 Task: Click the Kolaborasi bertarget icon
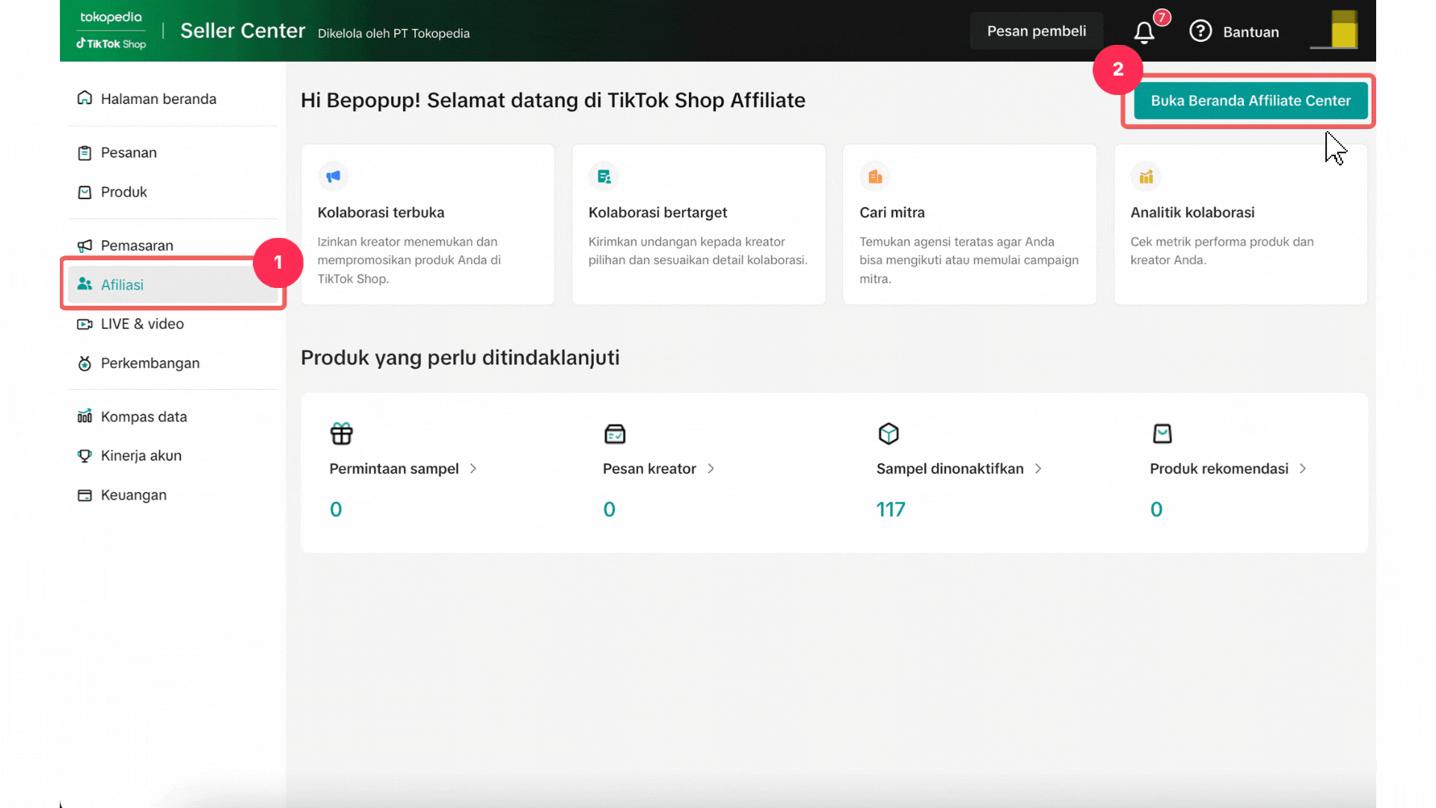click(604, 177)
